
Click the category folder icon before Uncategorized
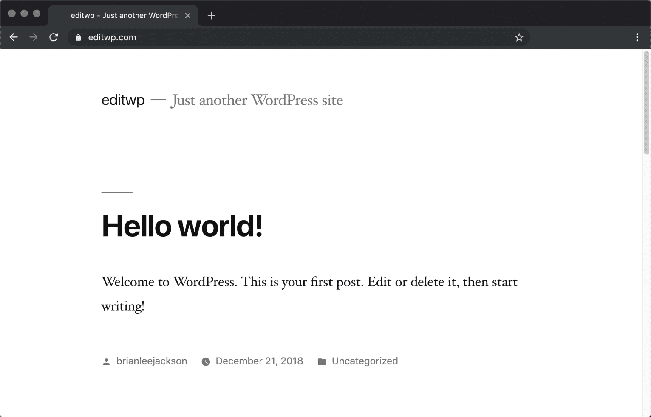point(323,361)
